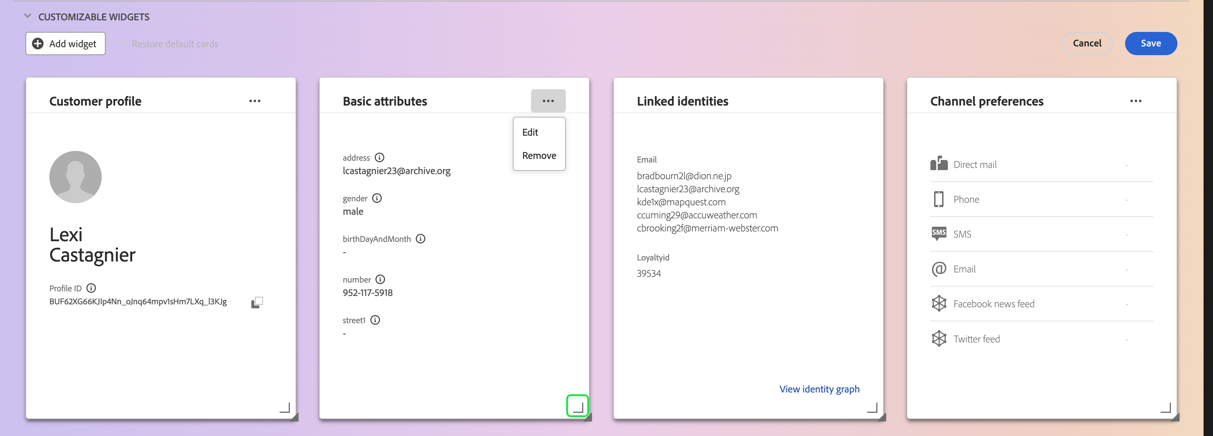Click info icon next to birthDayAndMonth
This screenshot has height=436, width=1213.
pyautogui.click(x=421, y=239)
